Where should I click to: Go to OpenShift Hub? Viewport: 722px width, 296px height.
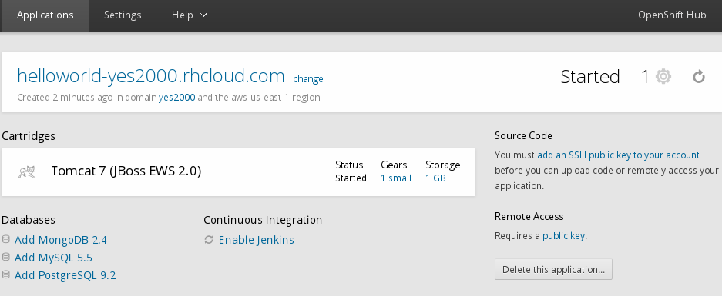coord(672,15)
